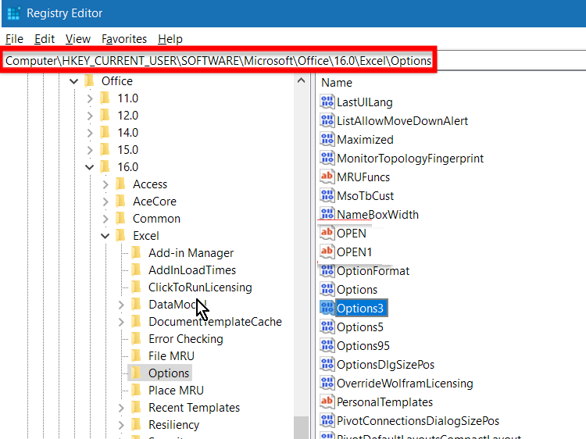
Task: Expand the Access key
Action: (105, 184)
